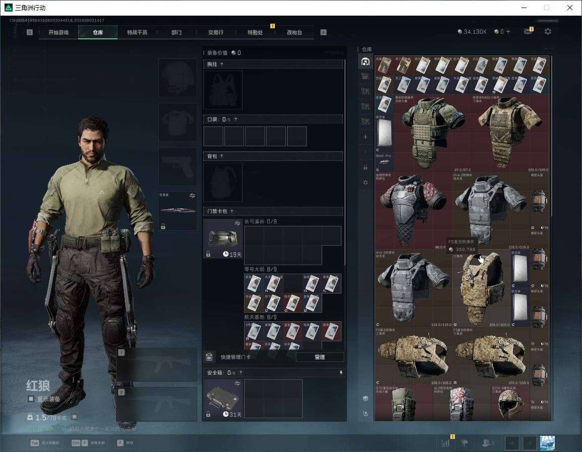Add premium currency with plus icon
The image size is (582, 452).
click(x=508, y=32)
